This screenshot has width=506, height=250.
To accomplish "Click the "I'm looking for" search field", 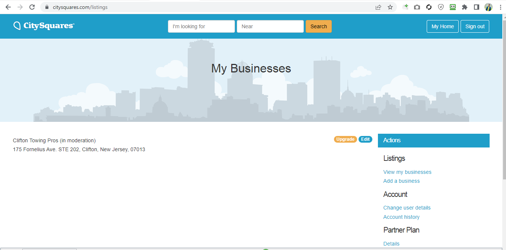I will [x=201, y=26].
